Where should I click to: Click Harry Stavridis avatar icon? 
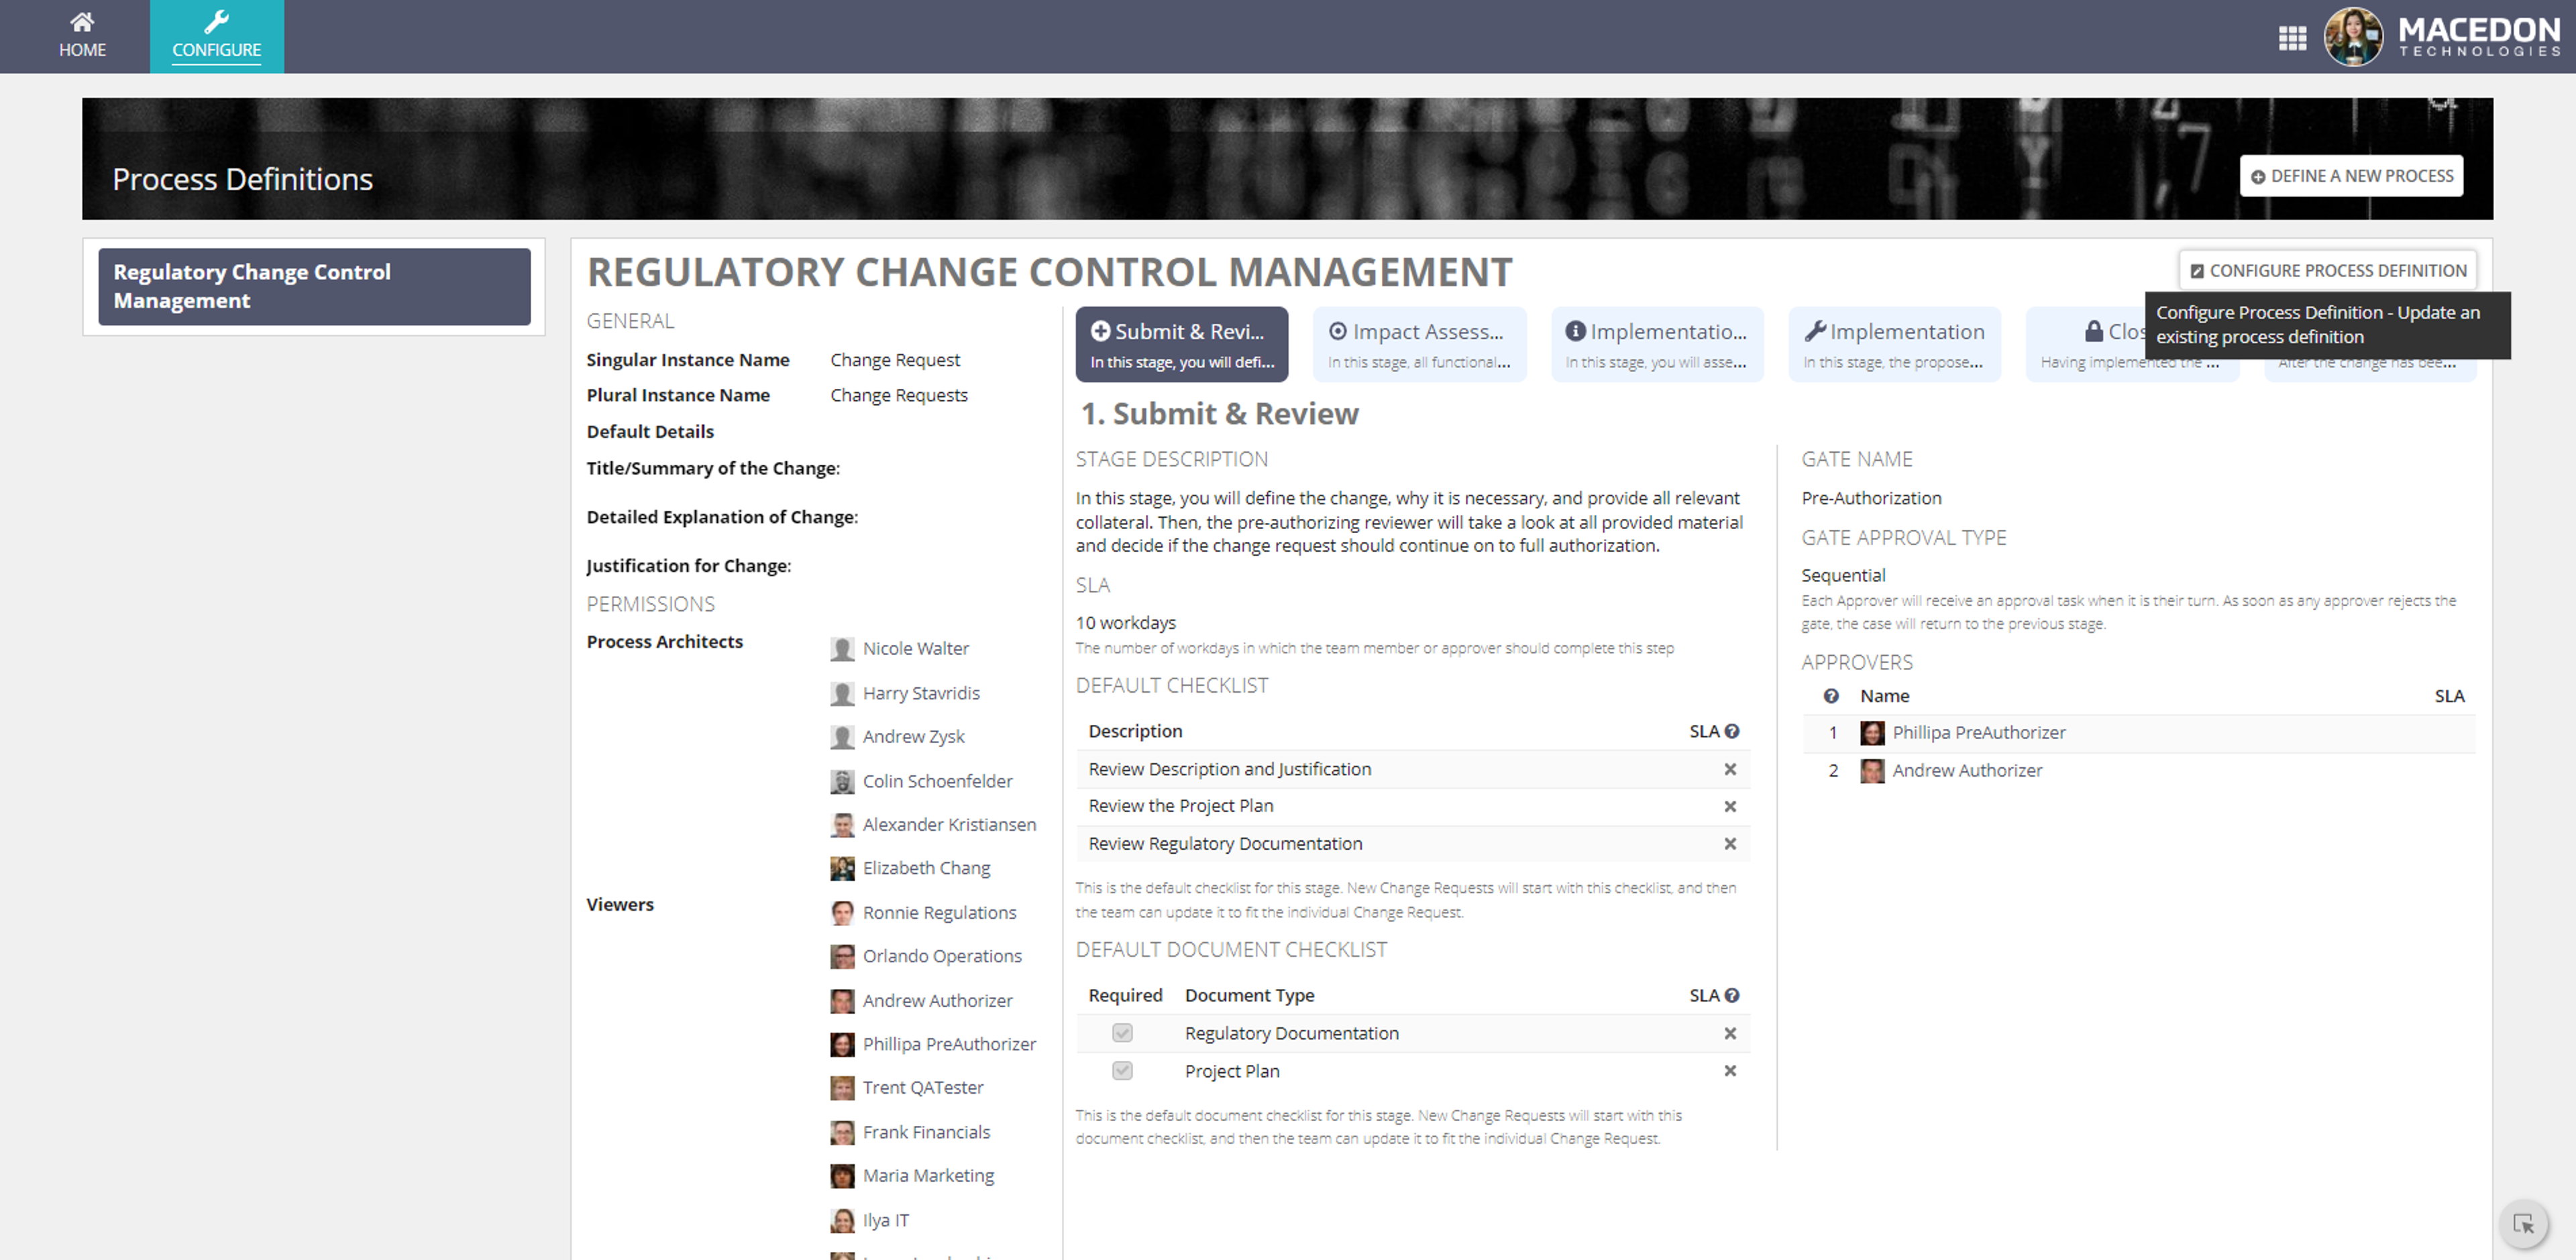tap(842, 694)
